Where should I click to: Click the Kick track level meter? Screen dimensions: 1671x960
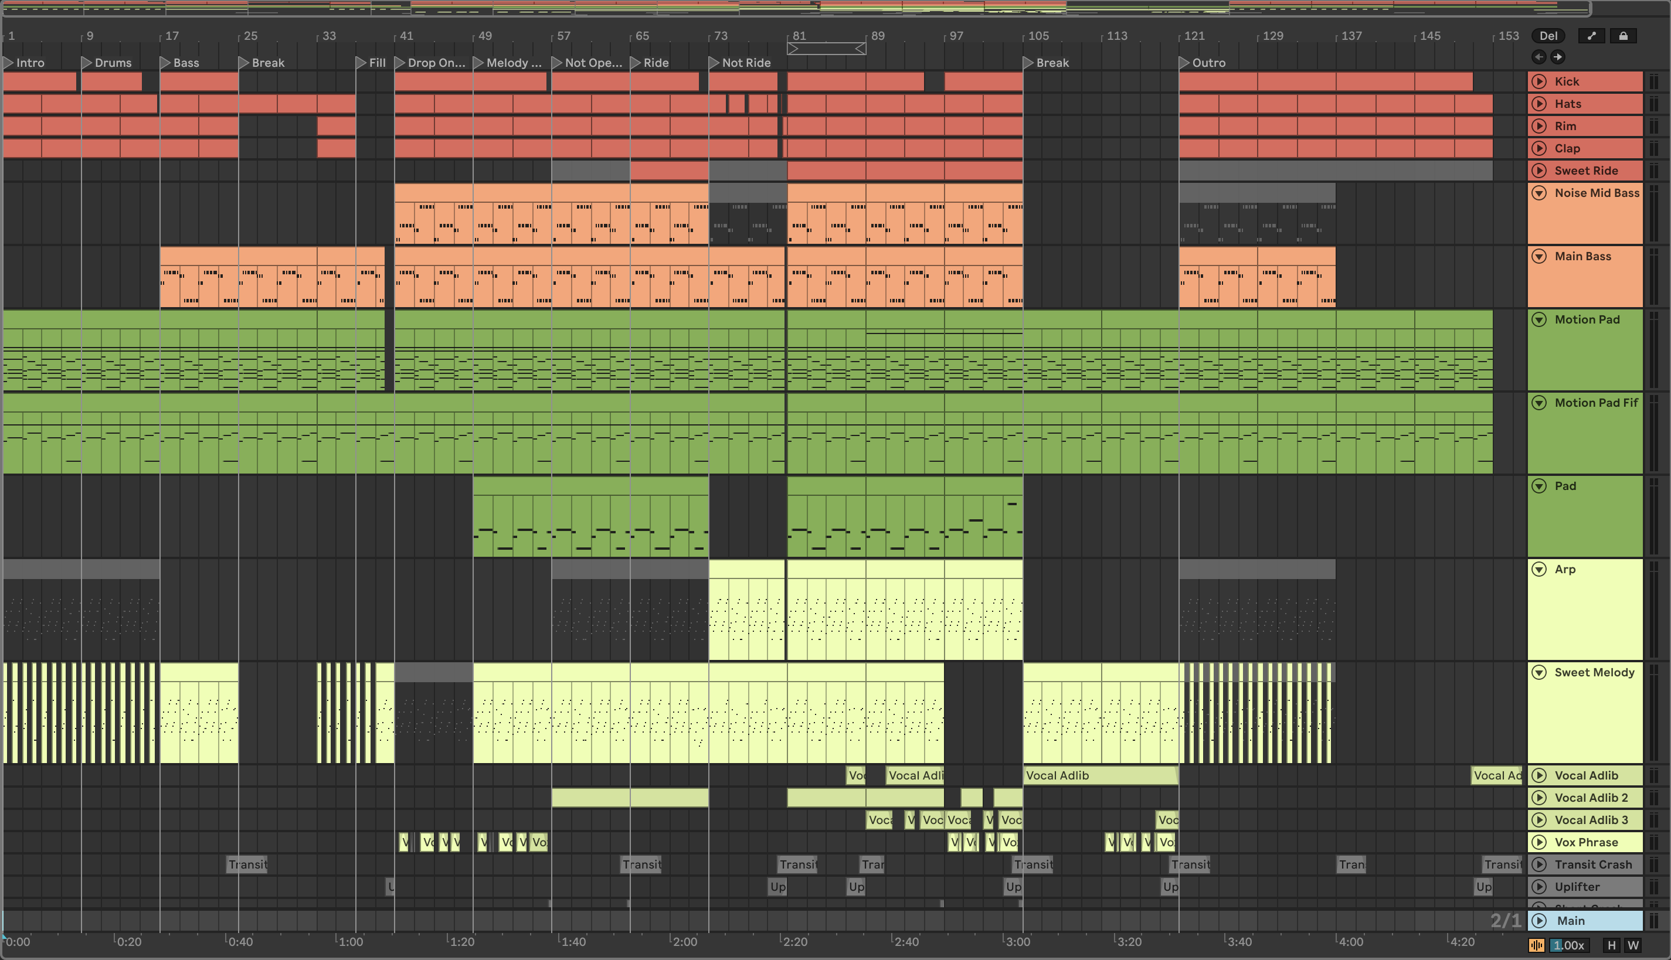point(1654,81)
